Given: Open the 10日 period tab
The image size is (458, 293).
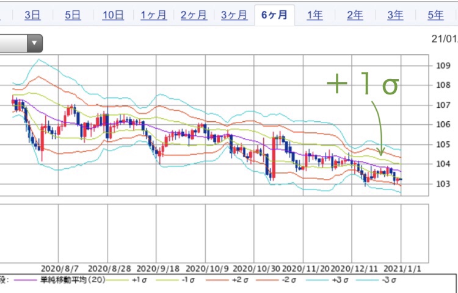Looking at the screenshot, I should 113,15.
